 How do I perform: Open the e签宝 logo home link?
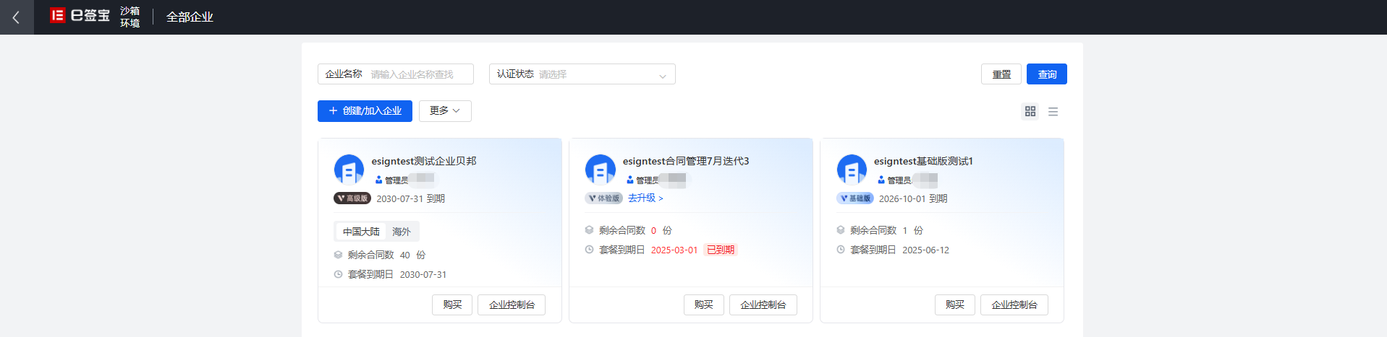80,16
